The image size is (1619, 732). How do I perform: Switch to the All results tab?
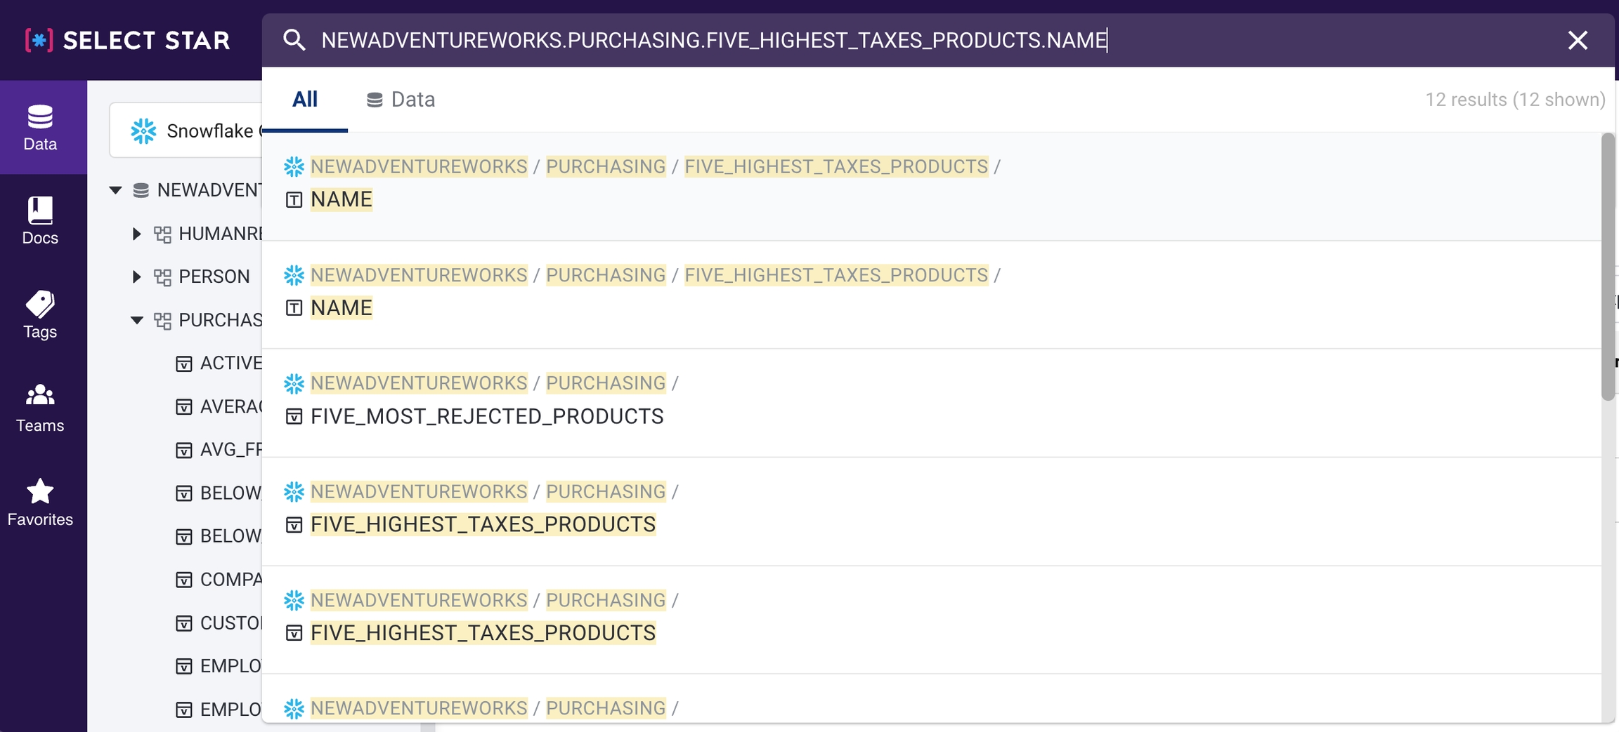click(x=305, y=100)
